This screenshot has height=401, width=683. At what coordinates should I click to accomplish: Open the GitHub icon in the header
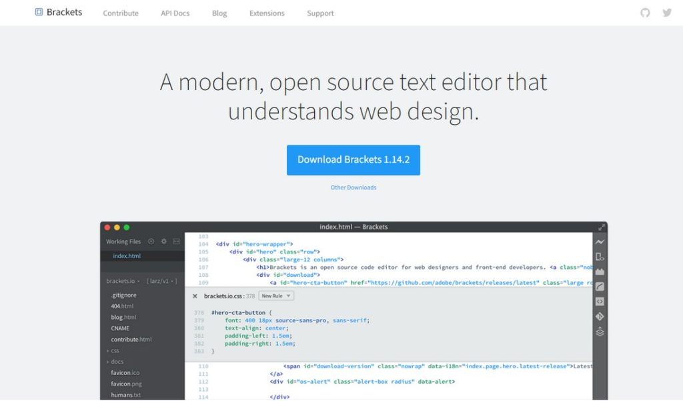(x=644, y=13)
